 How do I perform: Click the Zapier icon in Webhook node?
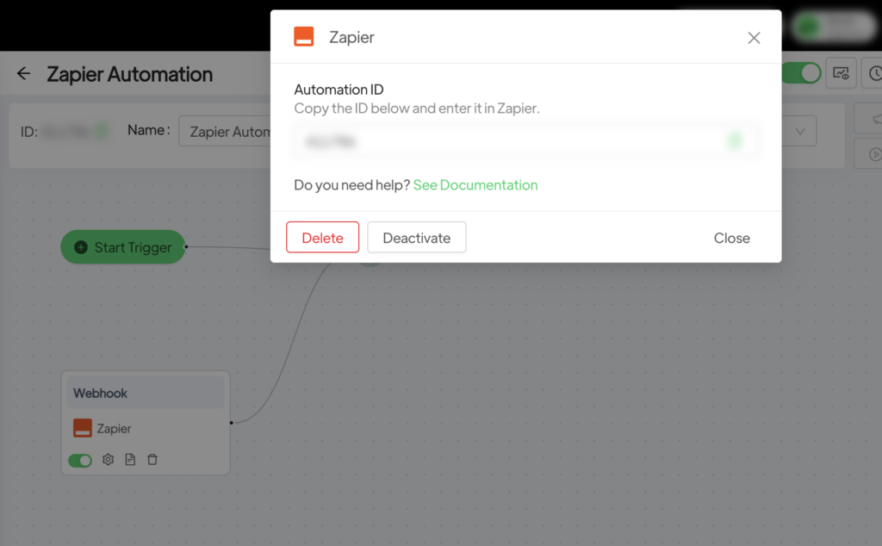click(83, 428)
